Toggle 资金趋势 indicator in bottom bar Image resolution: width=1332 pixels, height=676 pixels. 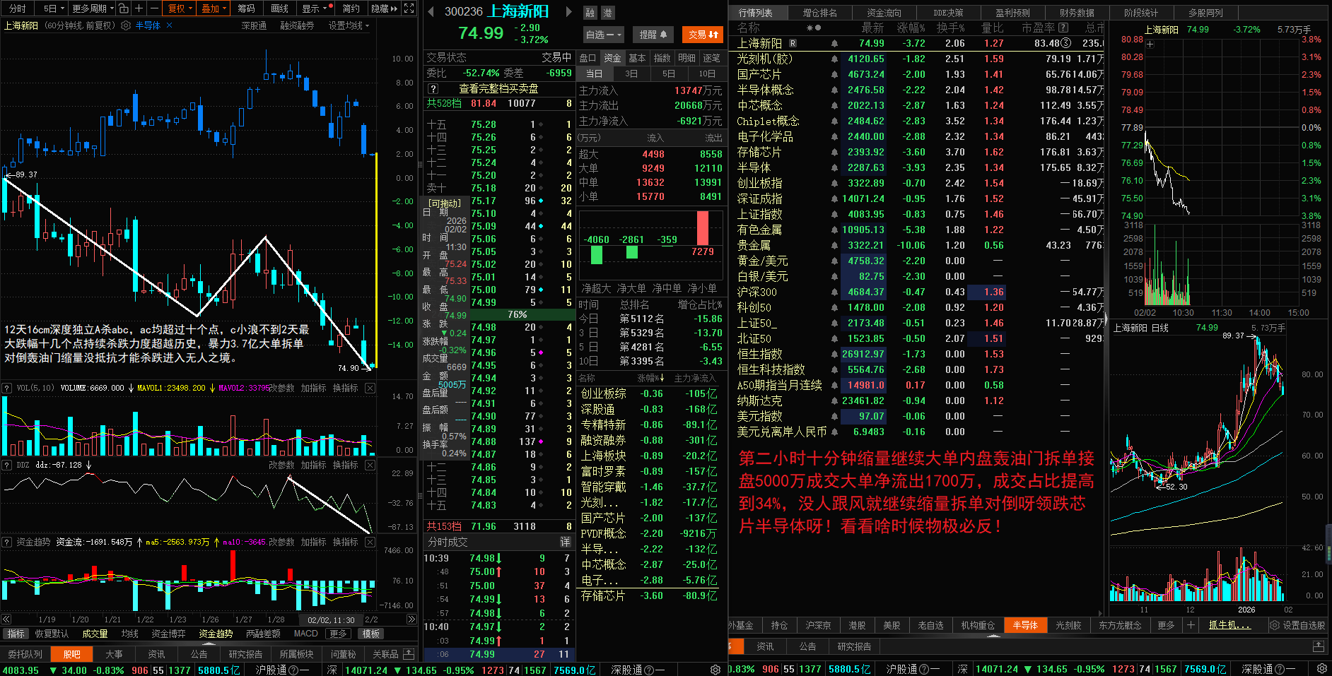pos(216,634)
